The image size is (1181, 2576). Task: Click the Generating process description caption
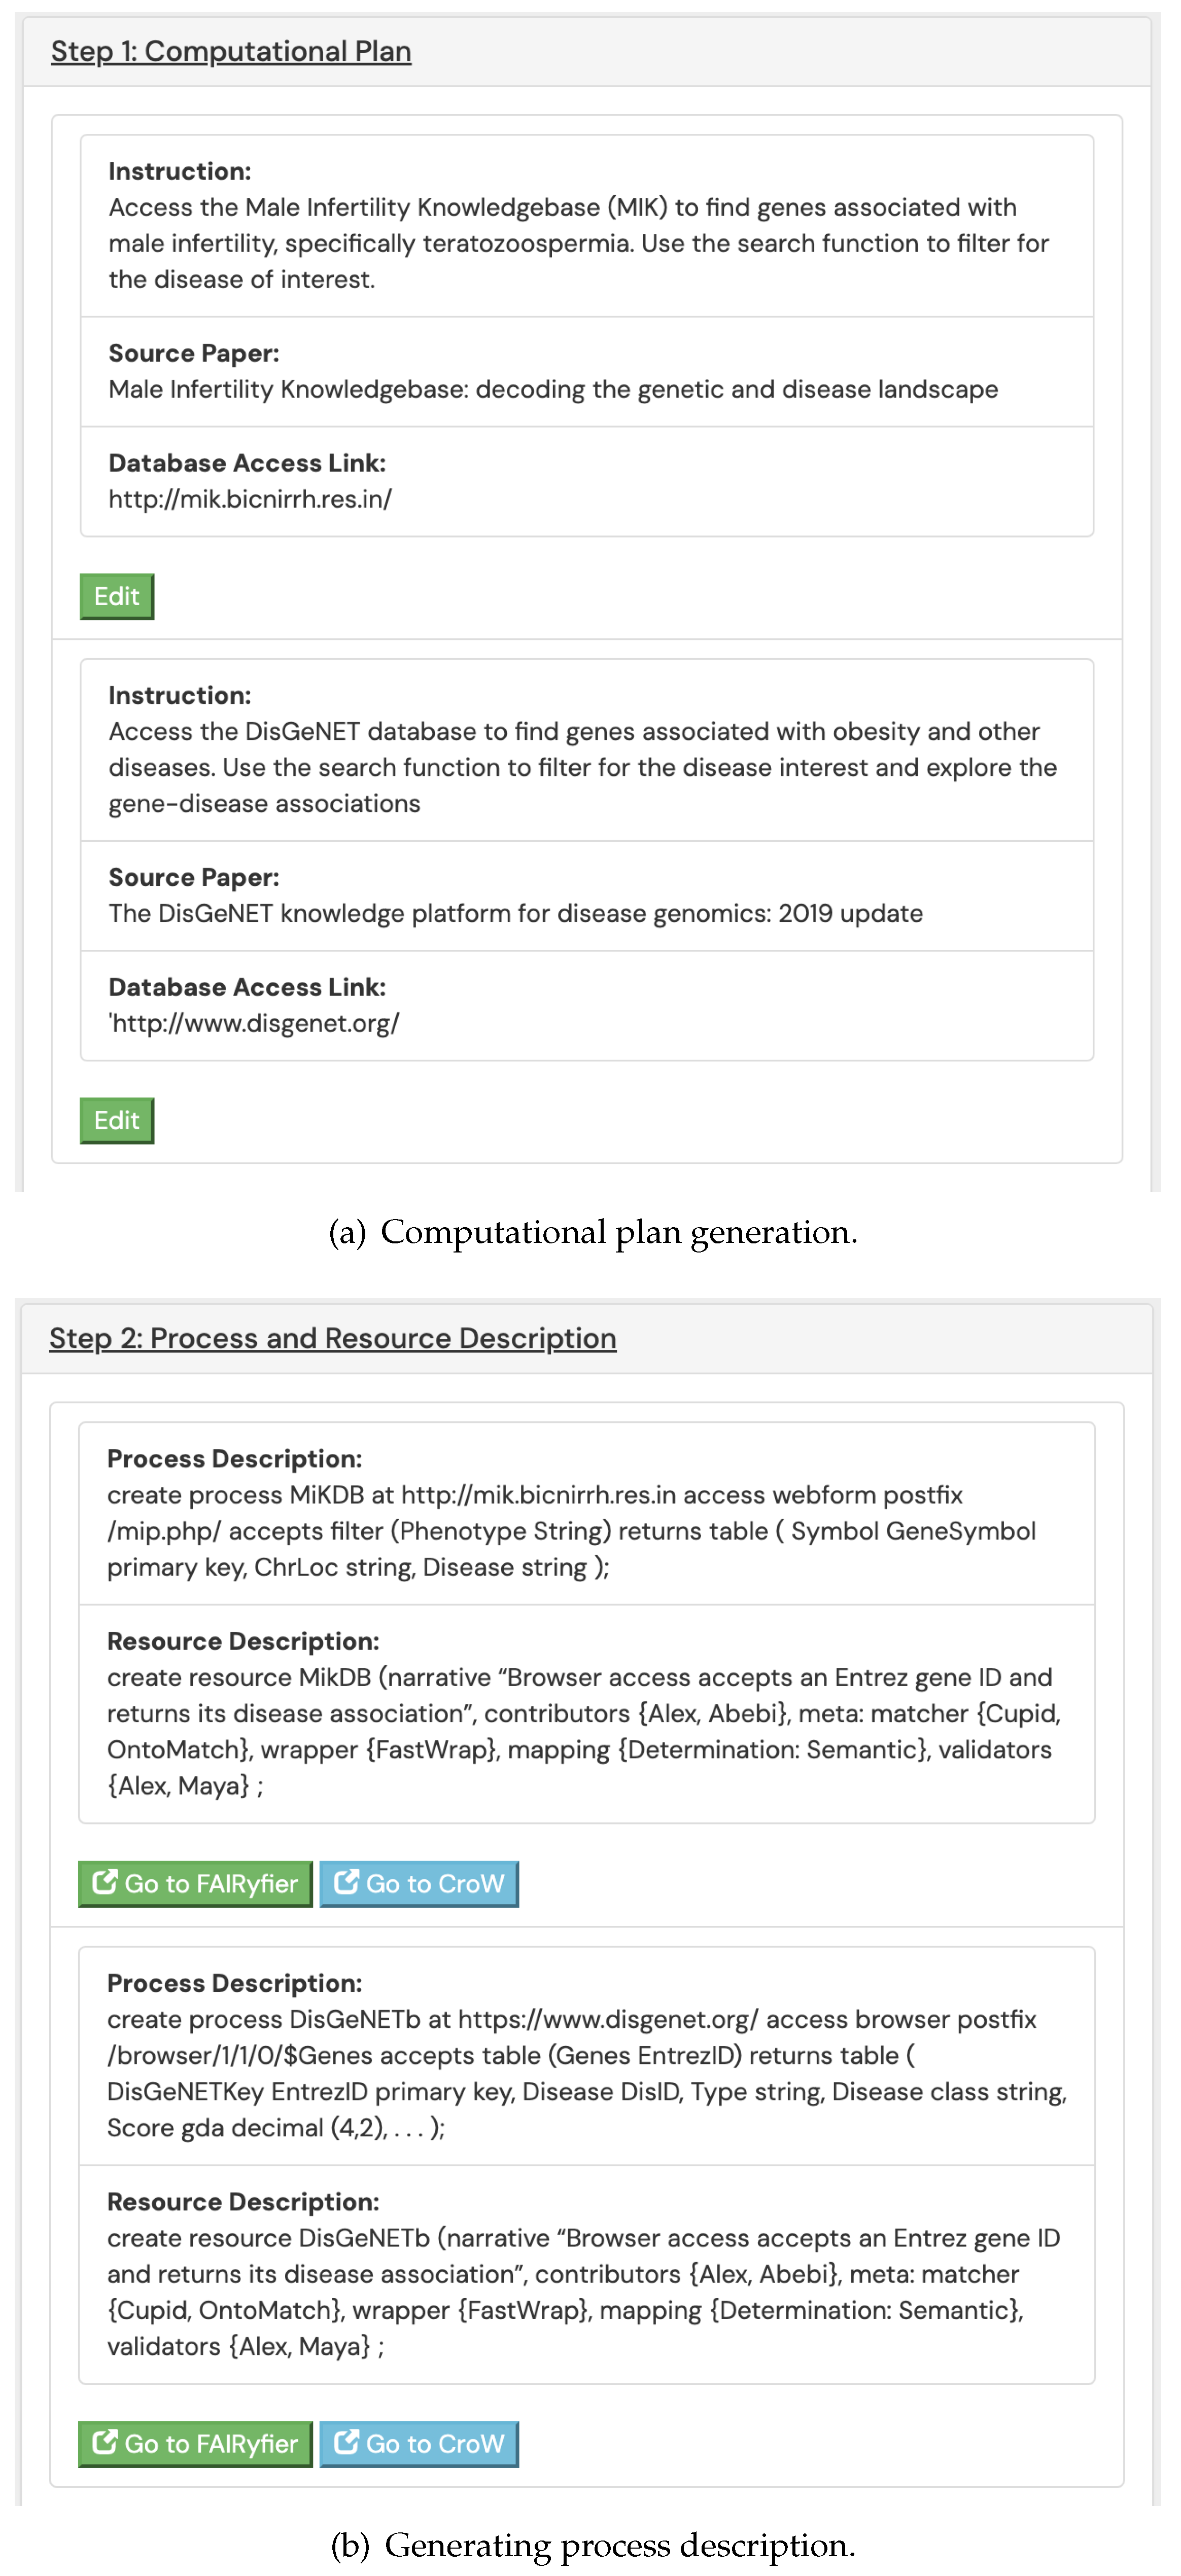593,2545
